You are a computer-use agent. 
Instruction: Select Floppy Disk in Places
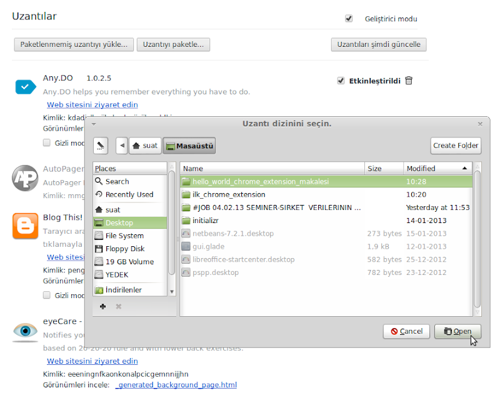click(130, 249)
